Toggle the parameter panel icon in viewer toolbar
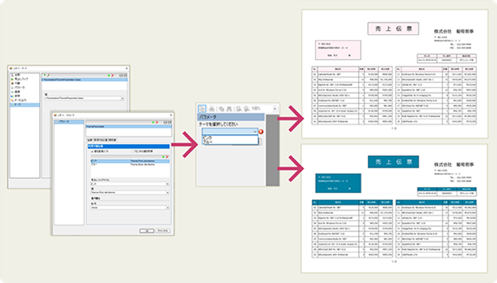 202,109
